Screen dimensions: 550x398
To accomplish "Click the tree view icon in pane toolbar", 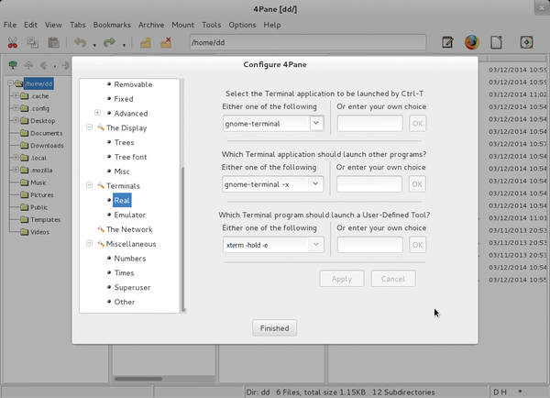I will pyautogui.click(x=13, y=65).
